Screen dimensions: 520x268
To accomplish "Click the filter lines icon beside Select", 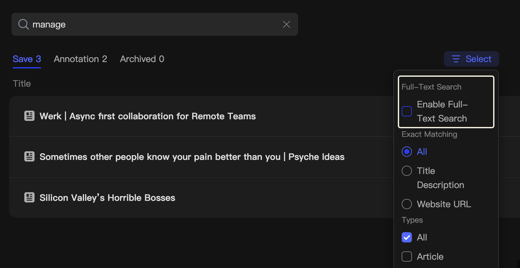I will point(456,59).
